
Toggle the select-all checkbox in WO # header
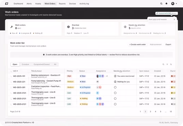(11, 71)
